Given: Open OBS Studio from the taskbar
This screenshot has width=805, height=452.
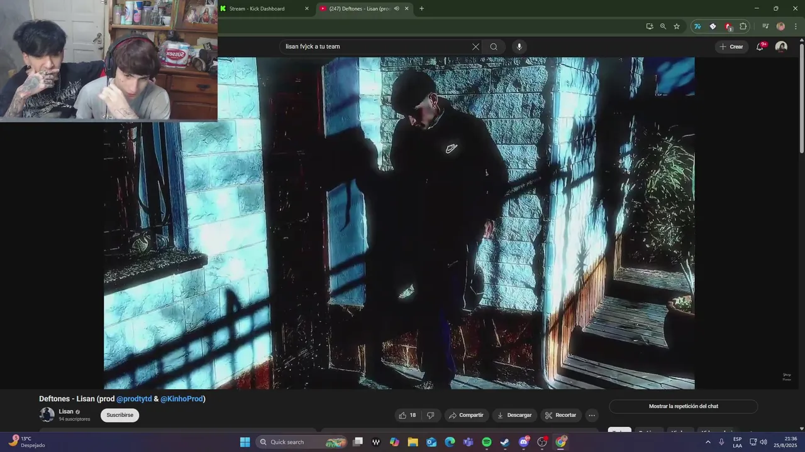Looking at the screenshot, I should (x=542, y=442).
